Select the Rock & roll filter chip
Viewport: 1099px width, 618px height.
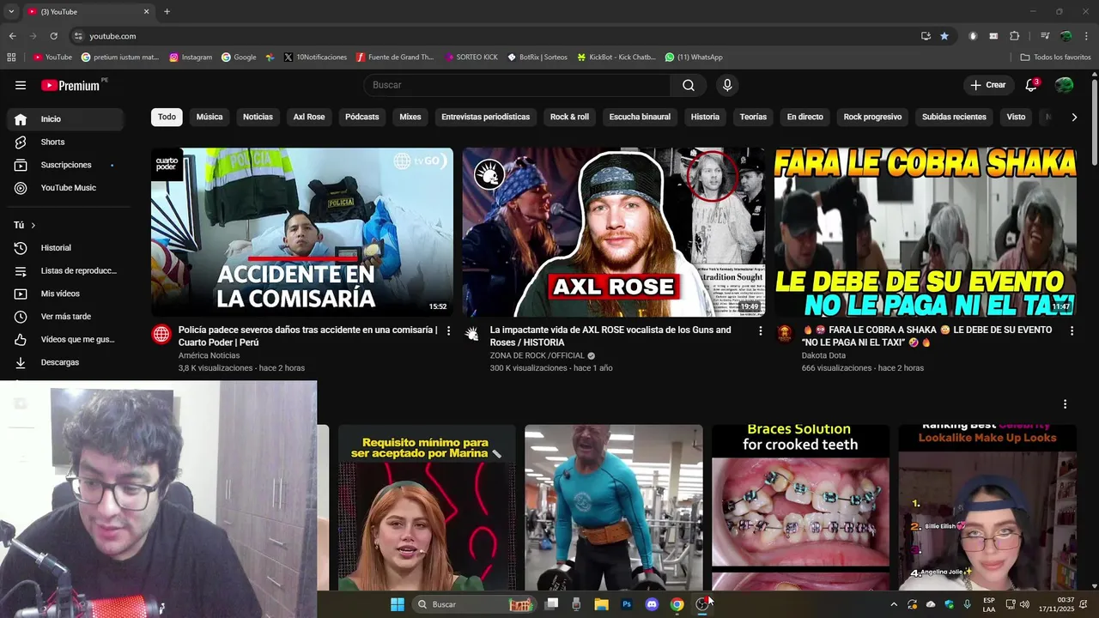[569, 117]
